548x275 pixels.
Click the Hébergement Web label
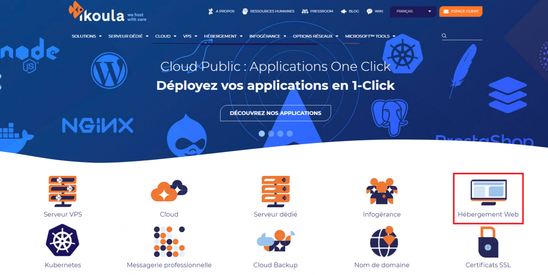pos(488,215)
